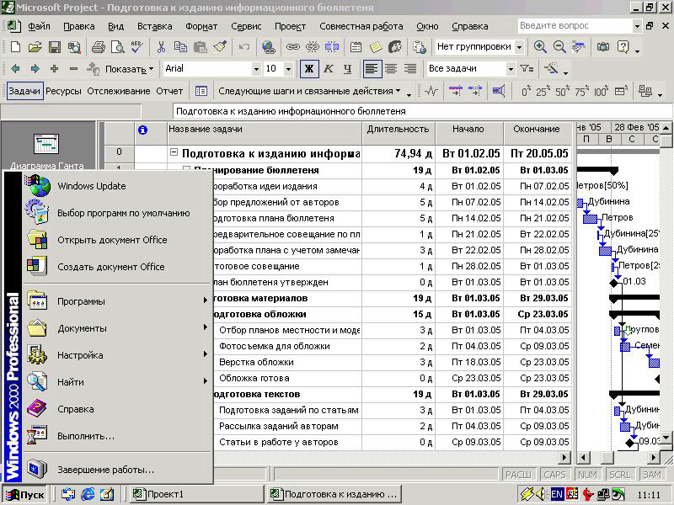Open the Сервис menu

(246, 26)
